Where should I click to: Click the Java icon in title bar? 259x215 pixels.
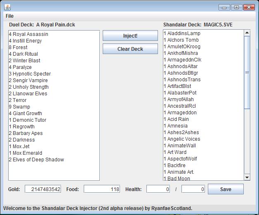[7, 7]
